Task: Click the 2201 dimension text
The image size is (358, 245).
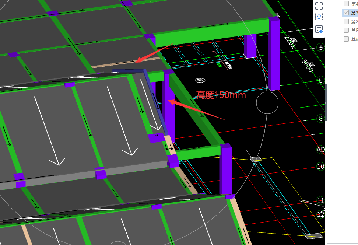Action: (x=291, y=42)
